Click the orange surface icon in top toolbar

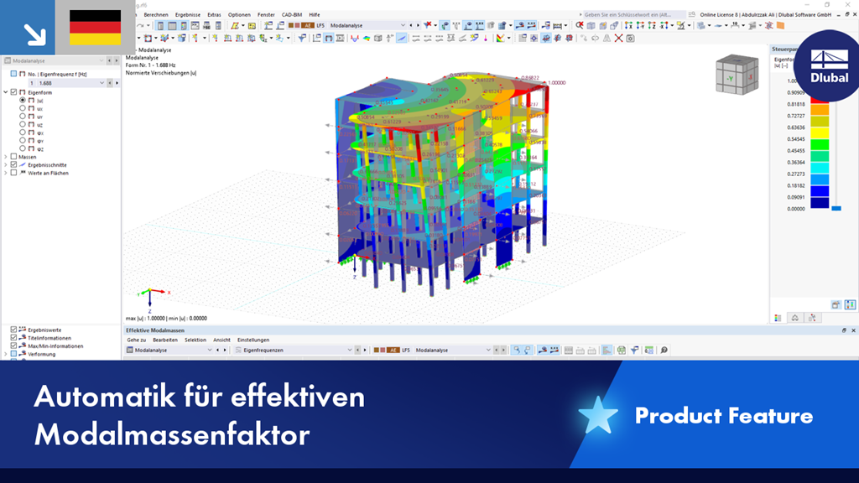click(x=781, y=25)
